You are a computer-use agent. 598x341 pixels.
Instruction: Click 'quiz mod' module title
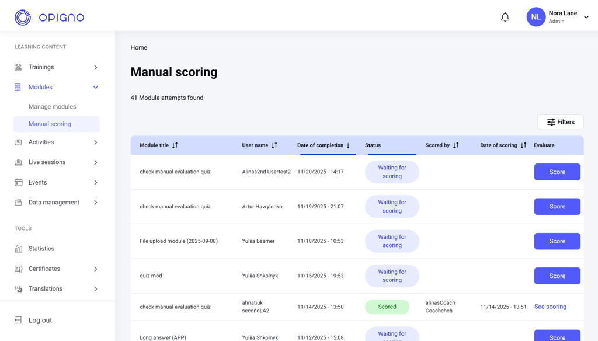(x=151, y=276)
